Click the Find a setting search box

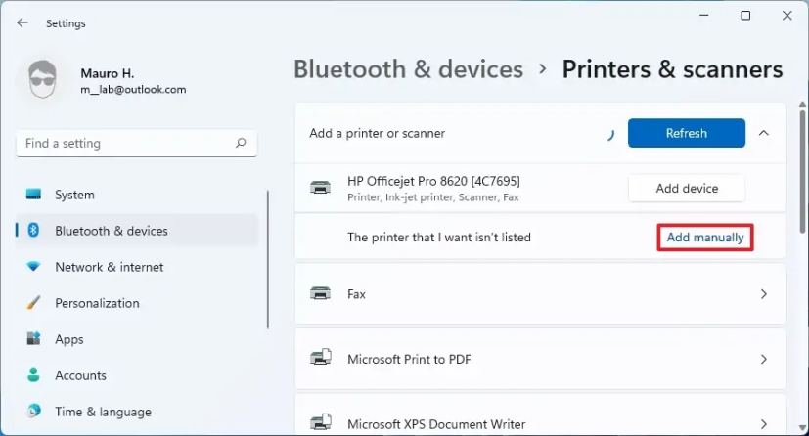point(137,144)
